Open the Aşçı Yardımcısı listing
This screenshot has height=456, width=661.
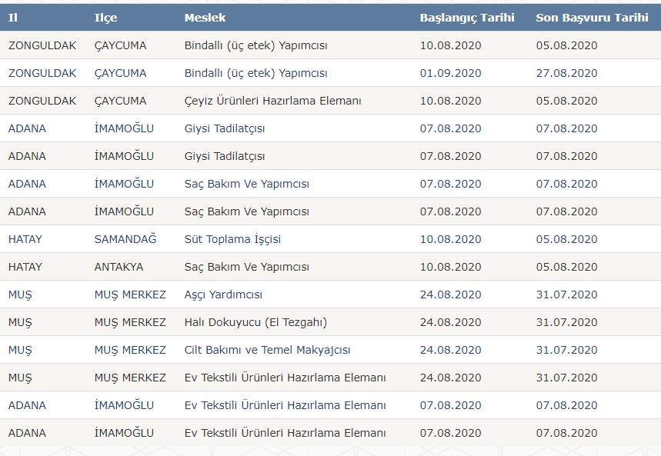(223, 295)
